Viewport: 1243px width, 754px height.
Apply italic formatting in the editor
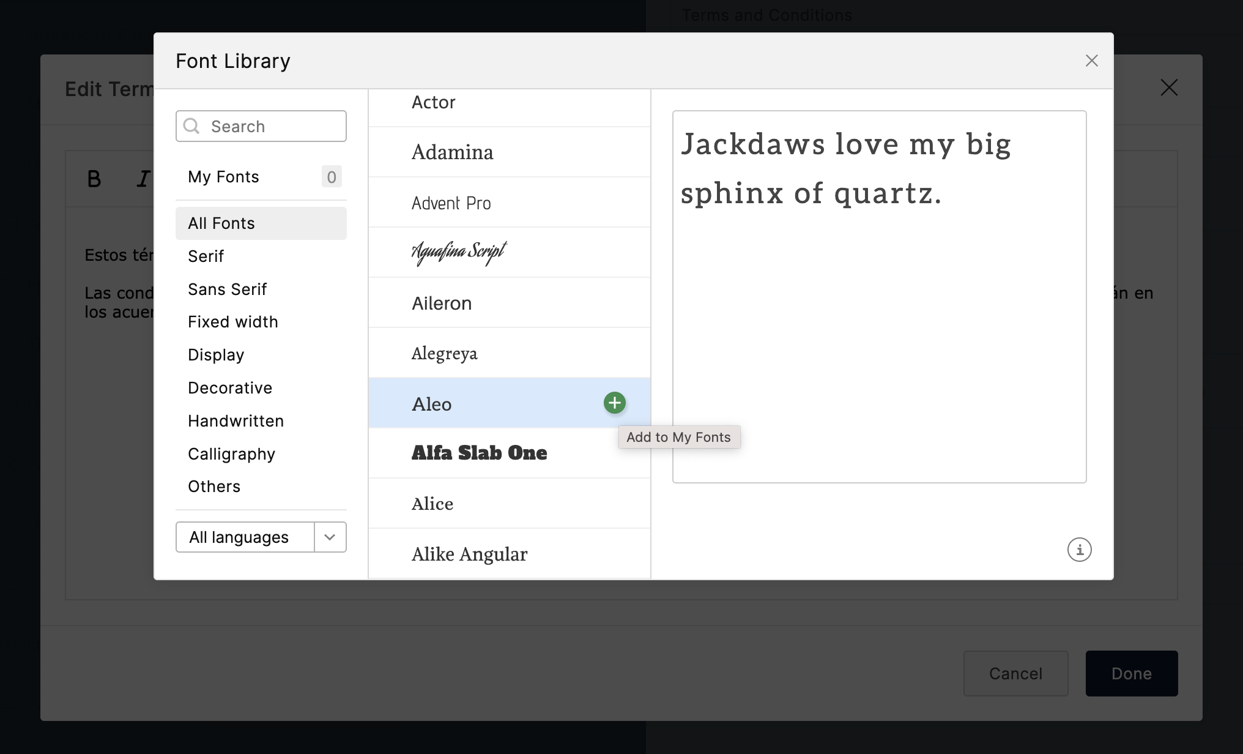click(142, 178)
